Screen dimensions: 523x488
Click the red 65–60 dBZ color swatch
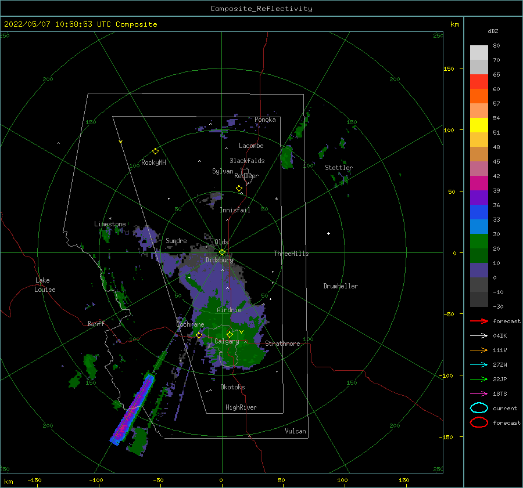(479, 82)
